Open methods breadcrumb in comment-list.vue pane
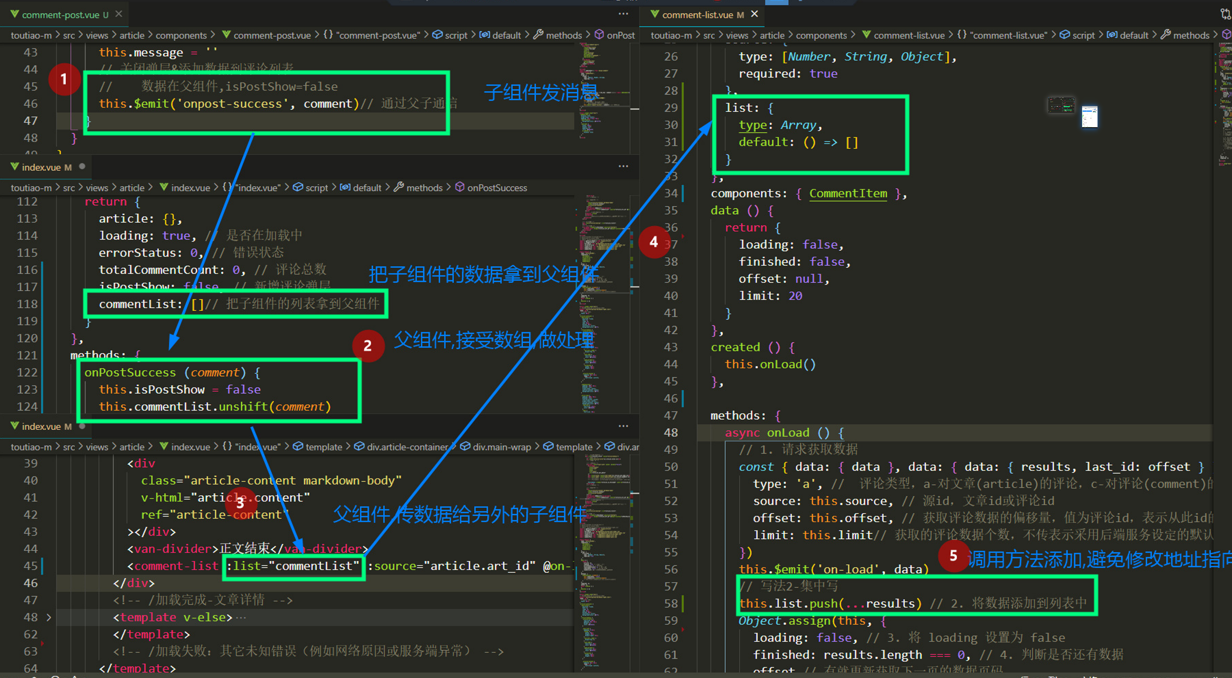This screenshot has height=678, width=1232. click(1185, 35)
